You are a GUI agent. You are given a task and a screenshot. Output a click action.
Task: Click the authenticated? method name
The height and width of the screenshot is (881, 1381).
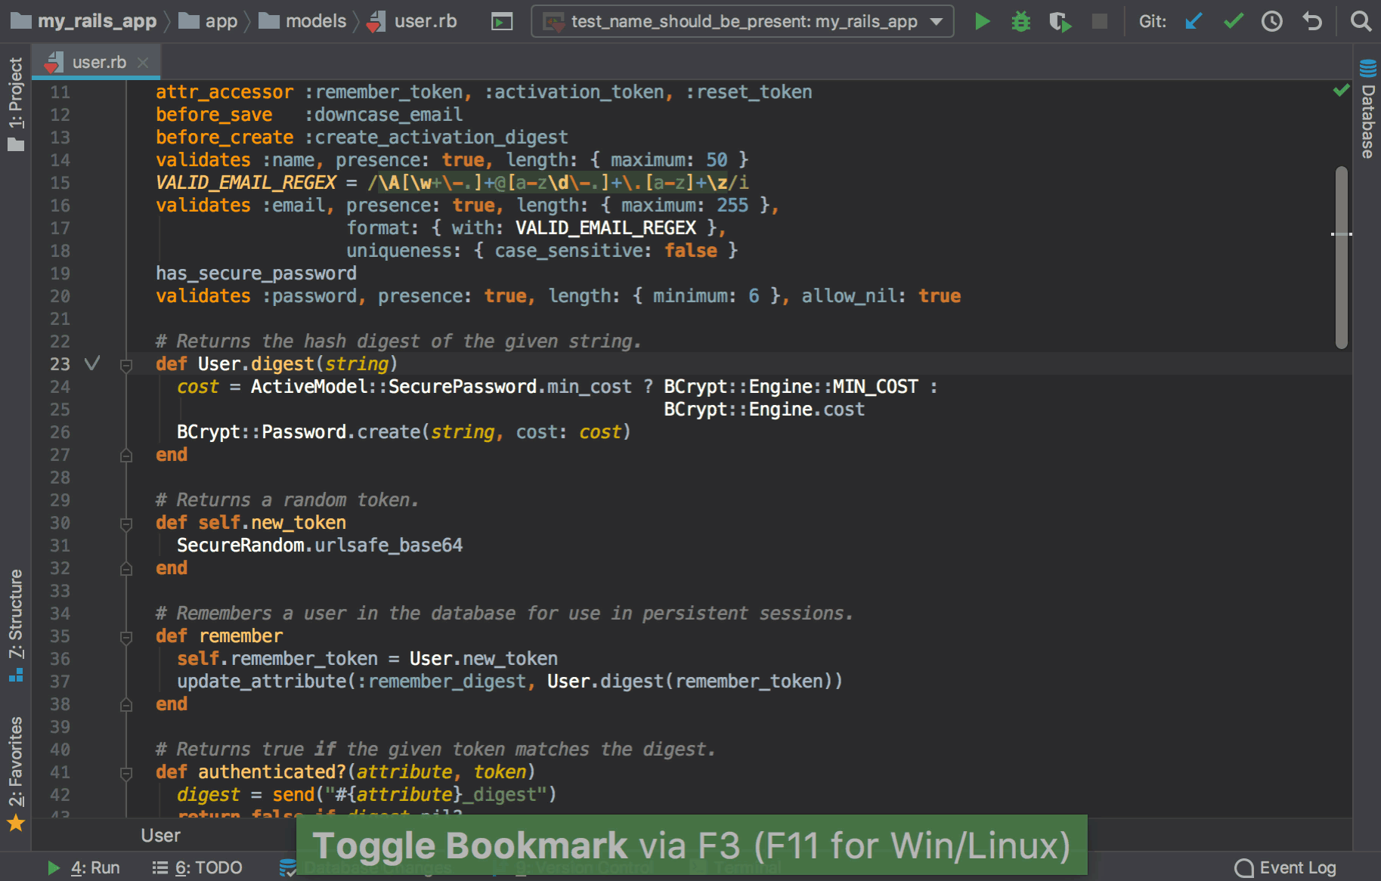[x=272, y=772]
